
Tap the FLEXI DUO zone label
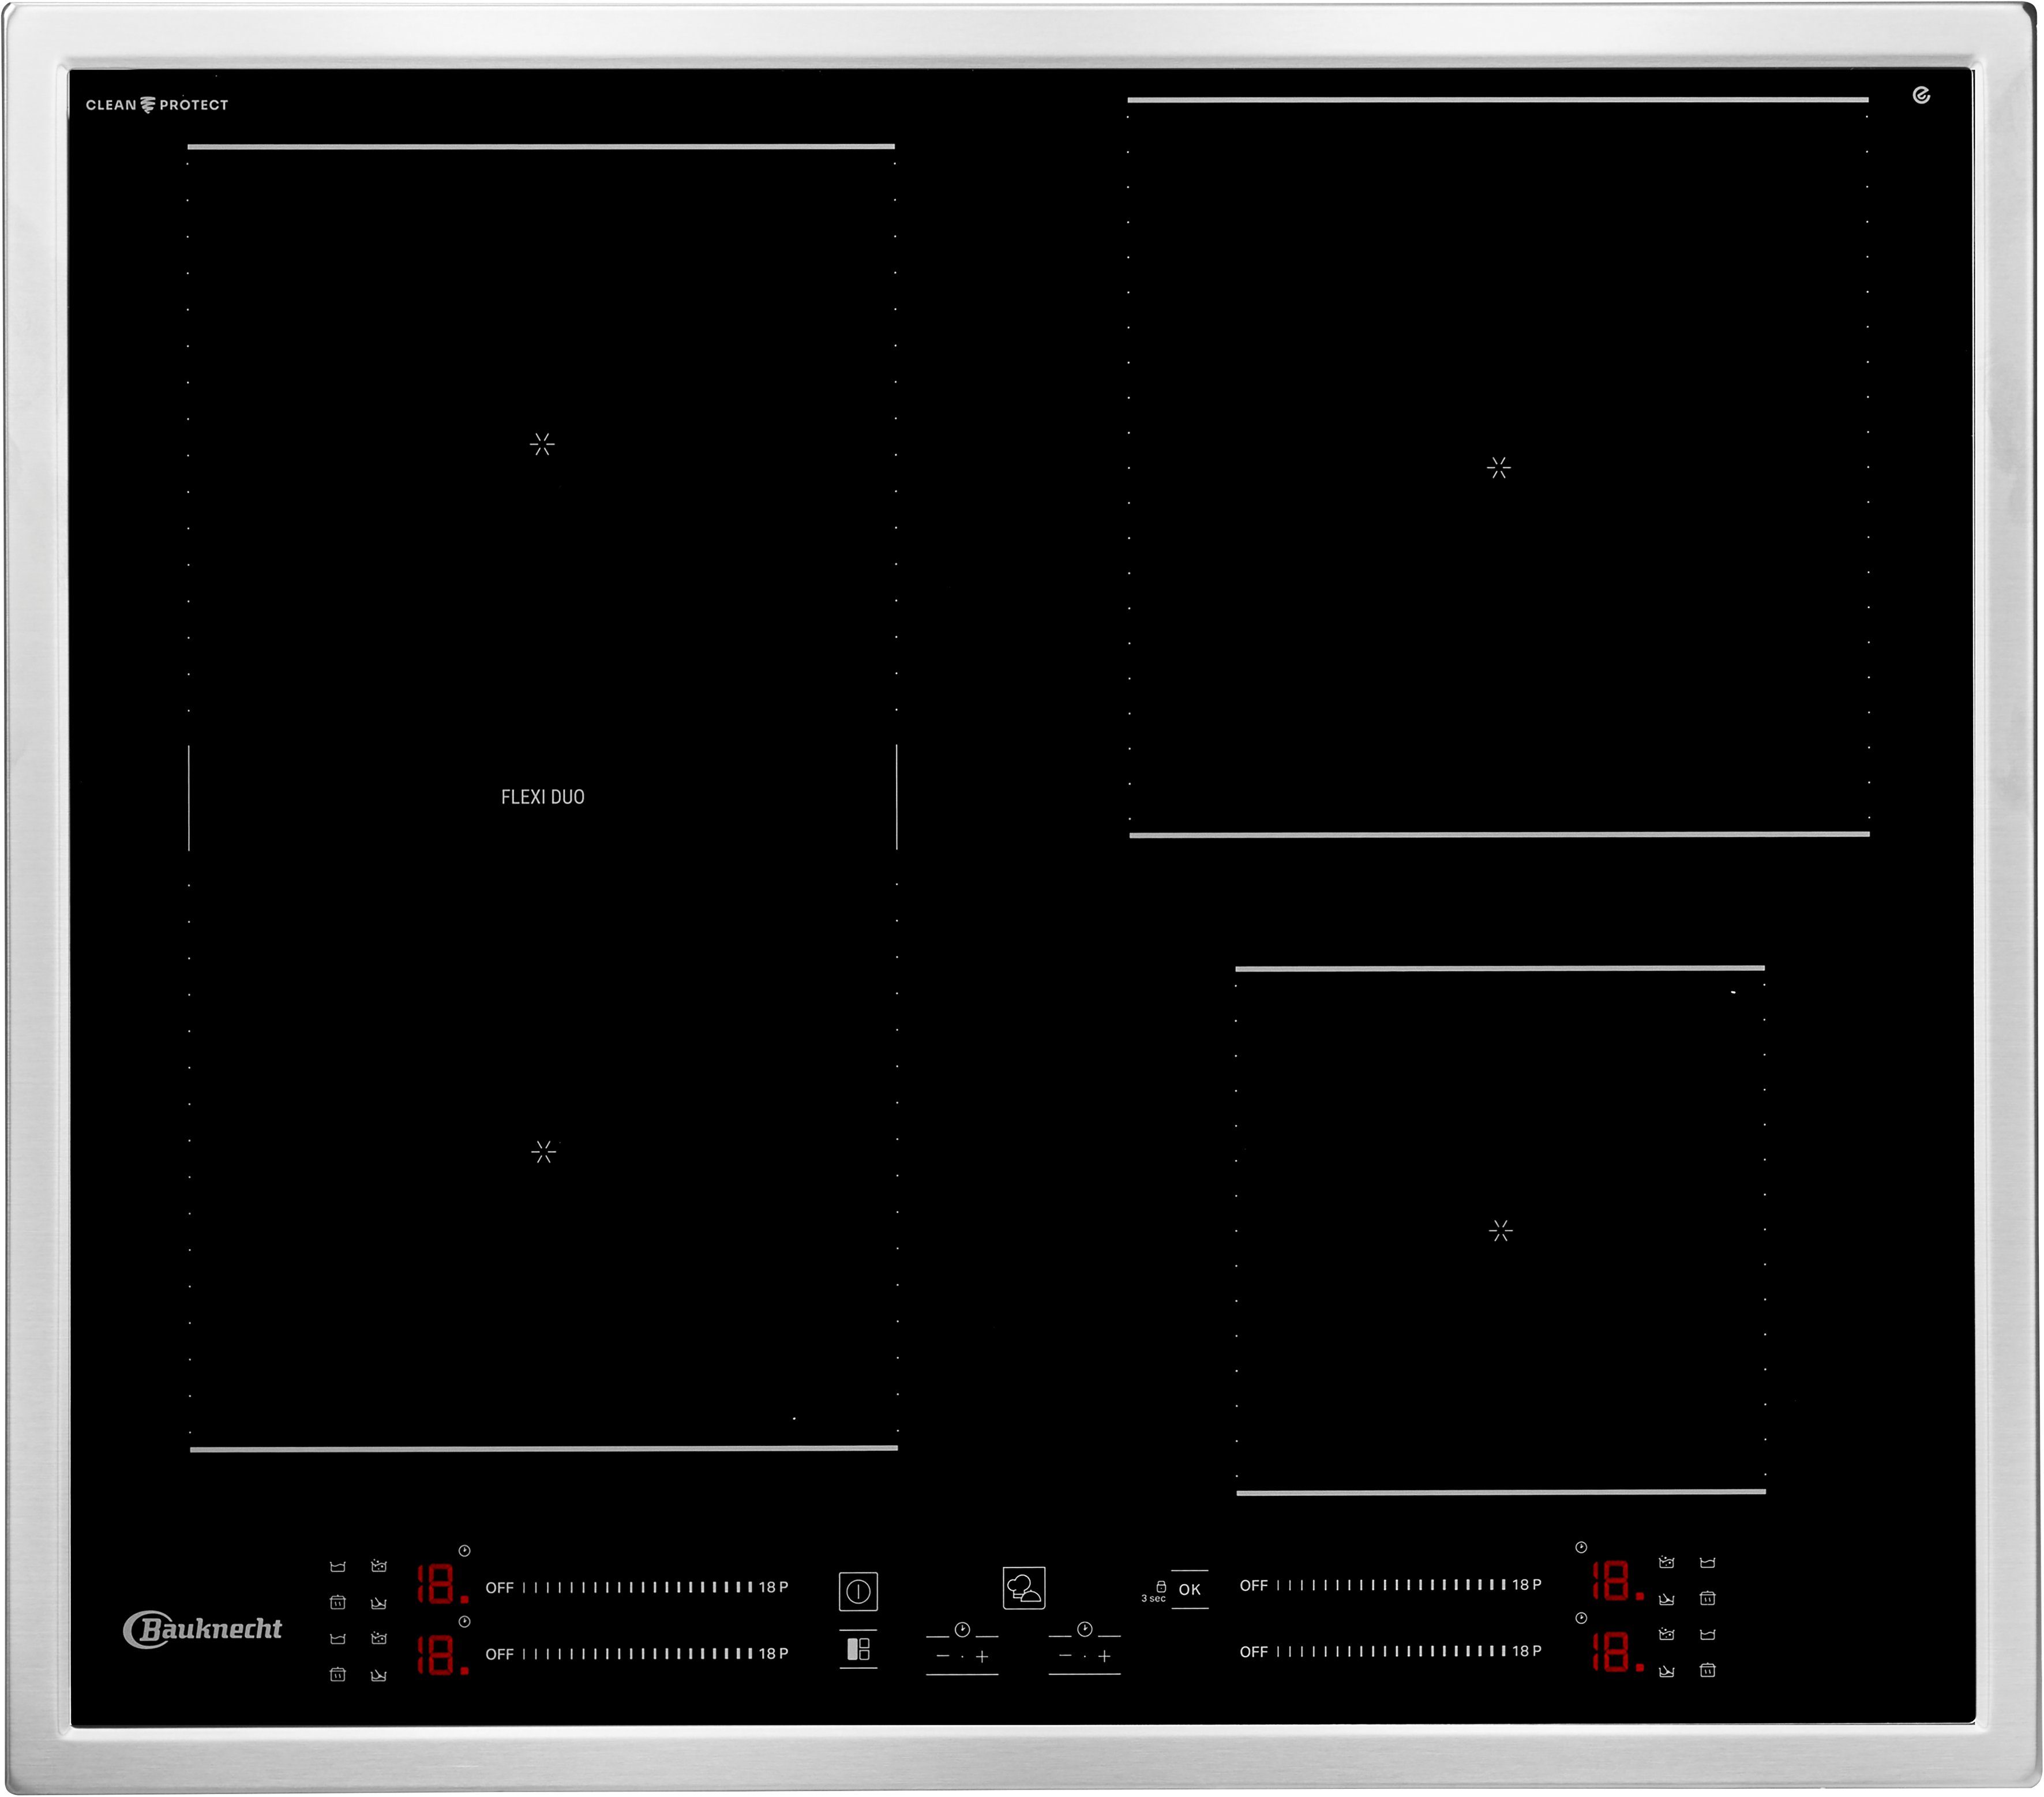[543, 797]
